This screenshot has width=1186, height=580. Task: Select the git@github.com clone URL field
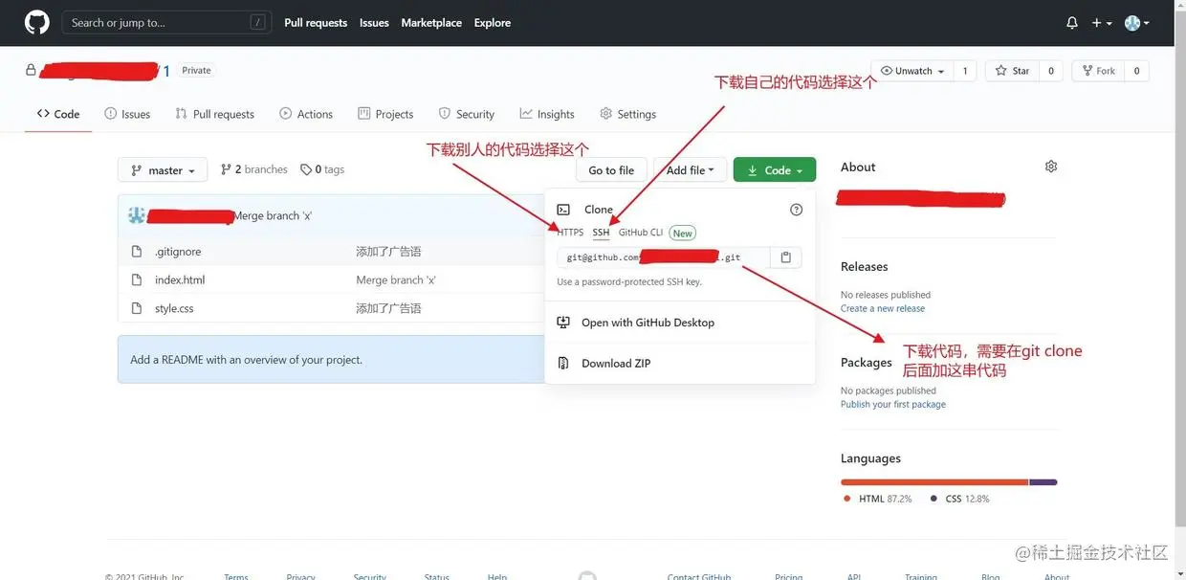(x=663, y=257)
